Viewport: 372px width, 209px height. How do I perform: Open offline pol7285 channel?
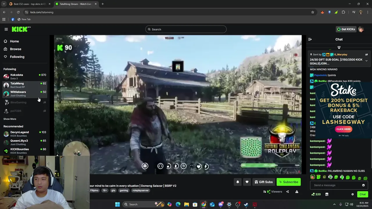(25, 111)
